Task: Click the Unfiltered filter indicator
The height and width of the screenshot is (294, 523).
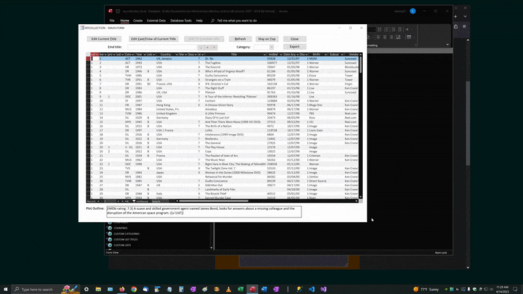Action: 141,201
